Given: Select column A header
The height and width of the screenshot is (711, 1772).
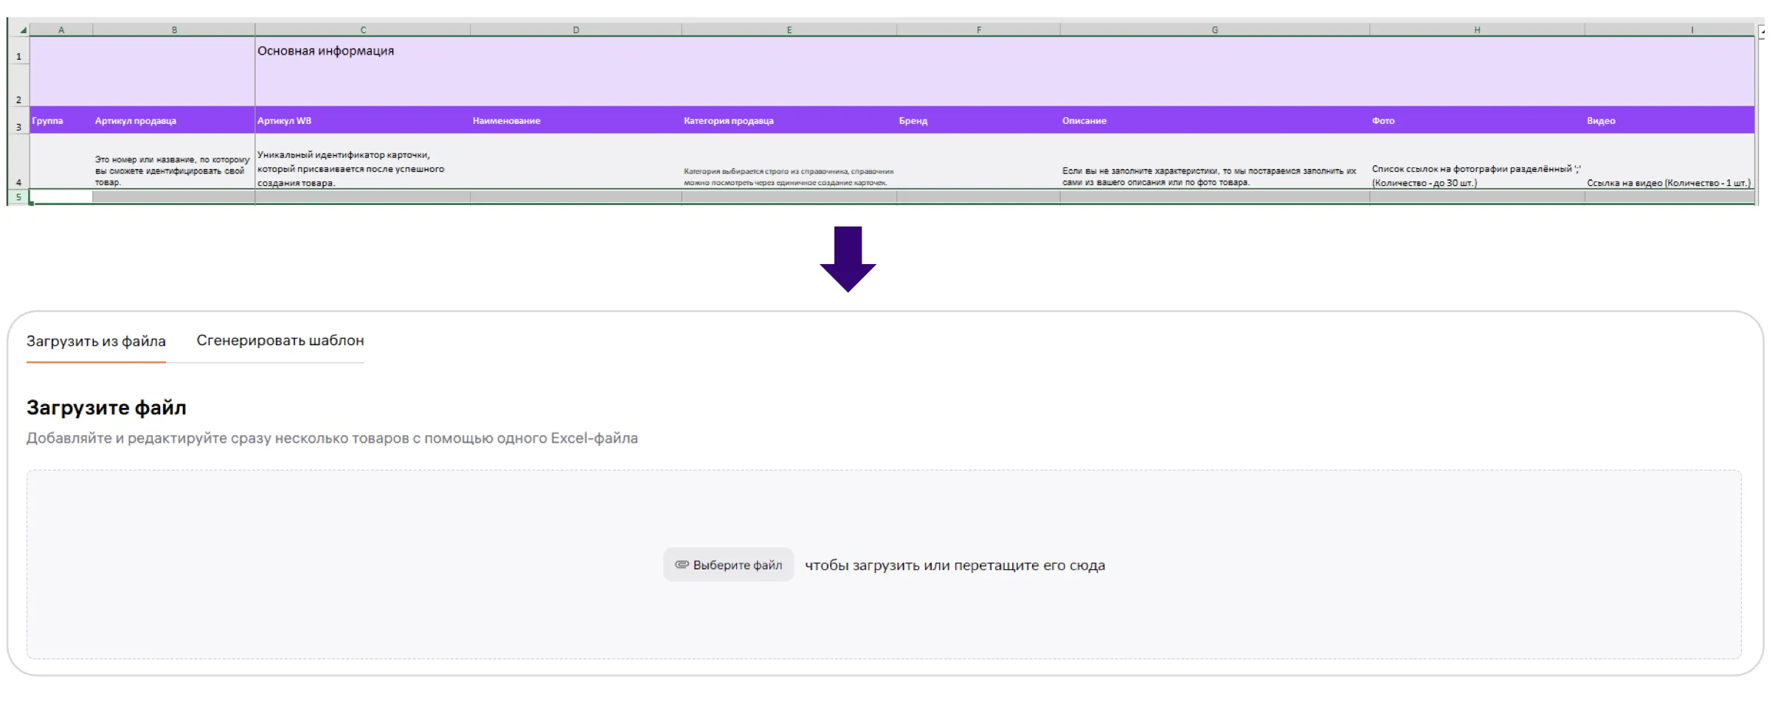Looking at the screenshot, I should 61,30.
